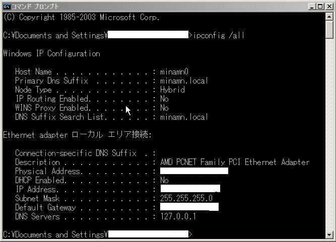
Task: Click the Host Name value 'minamn0'
Action: (174, 71)
